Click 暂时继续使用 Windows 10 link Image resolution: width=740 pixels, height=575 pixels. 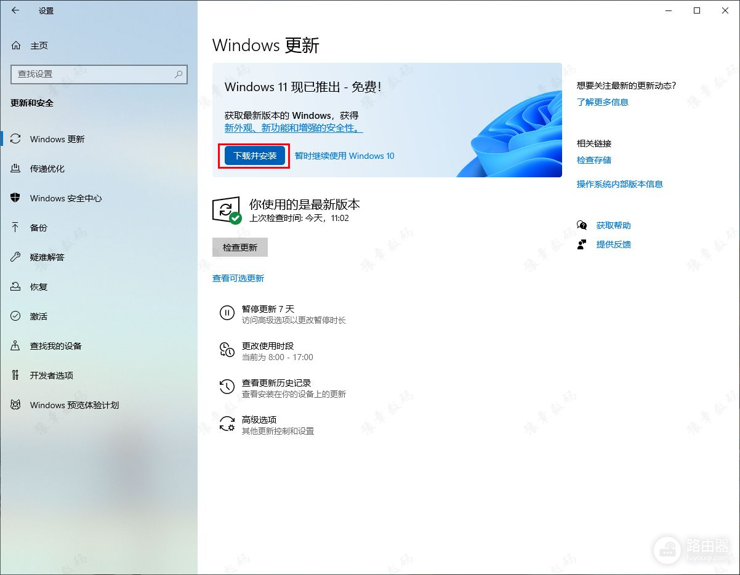pos(344,156)
